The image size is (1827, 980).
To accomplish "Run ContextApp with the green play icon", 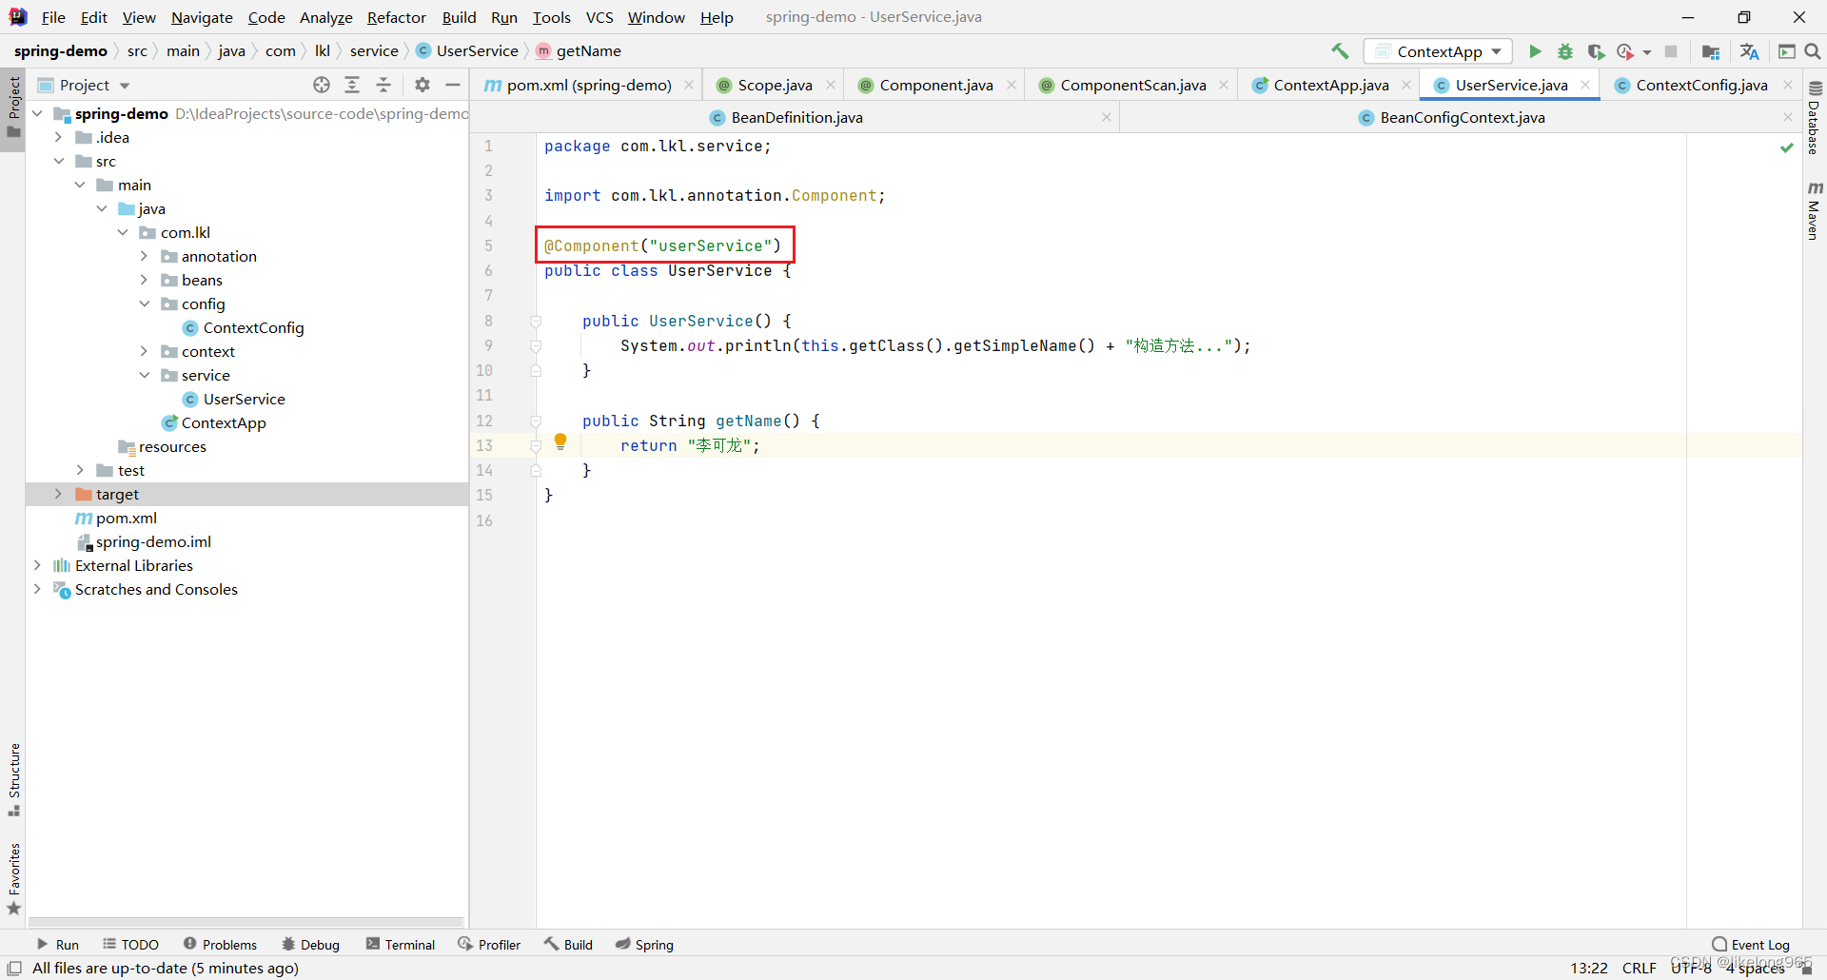I will click(x=1535, y=51).
